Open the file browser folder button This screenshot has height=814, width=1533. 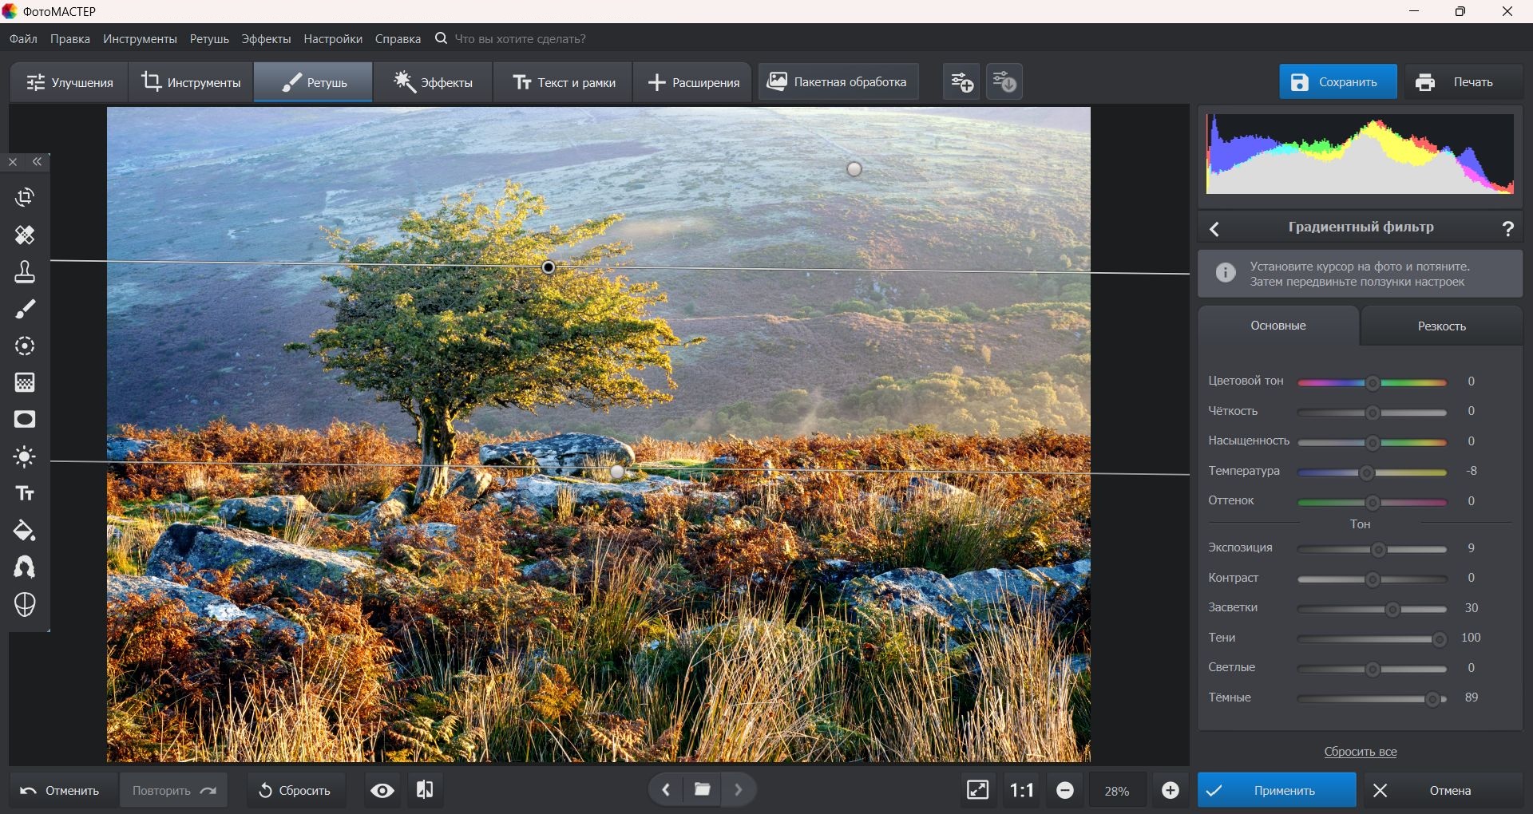point(702,790)
